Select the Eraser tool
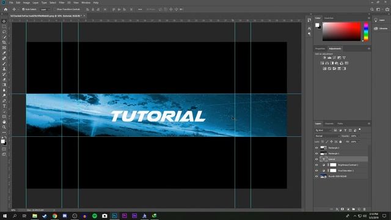 click(x=4, y=79)
